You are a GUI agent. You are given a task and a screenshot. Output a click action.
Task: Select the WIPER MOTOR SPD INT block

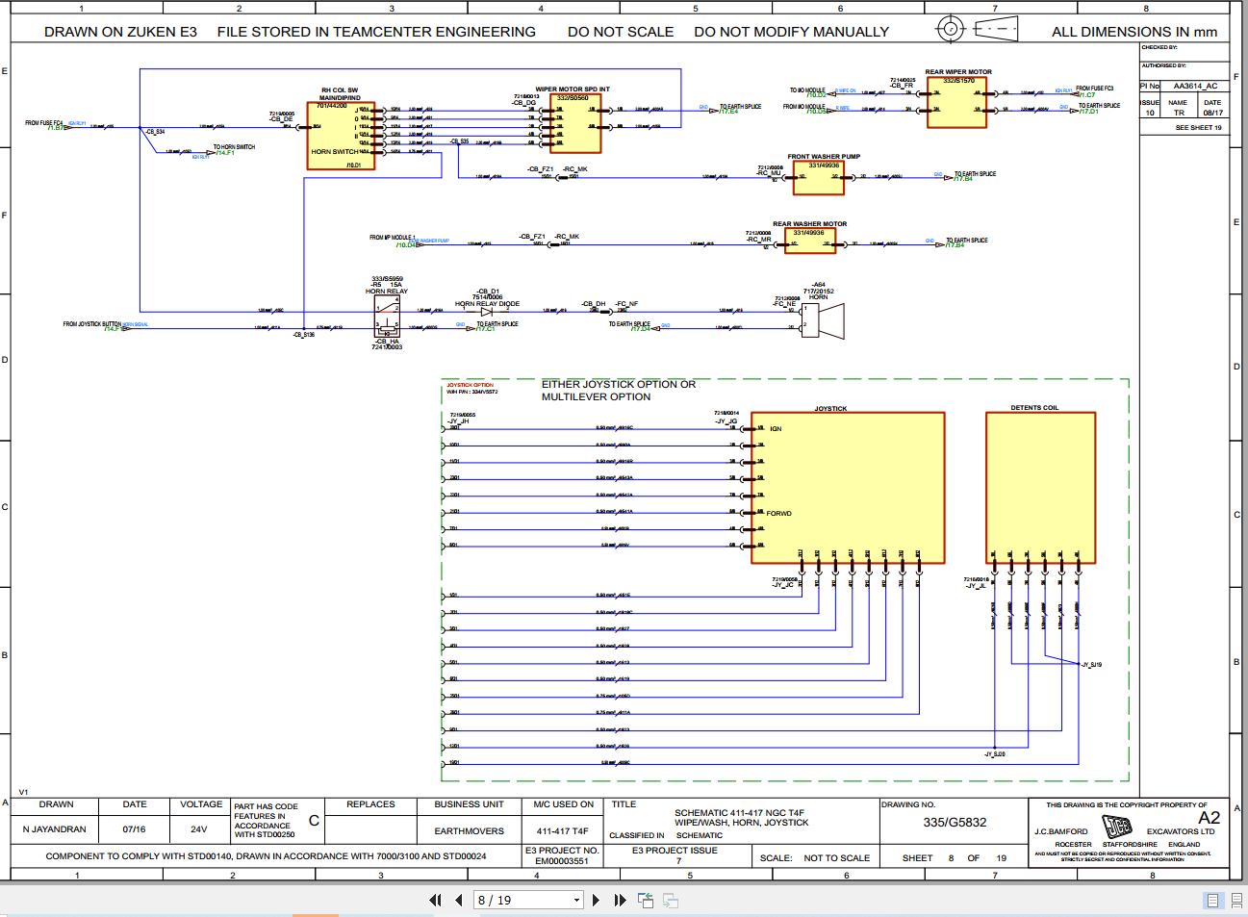coord(575,123)
